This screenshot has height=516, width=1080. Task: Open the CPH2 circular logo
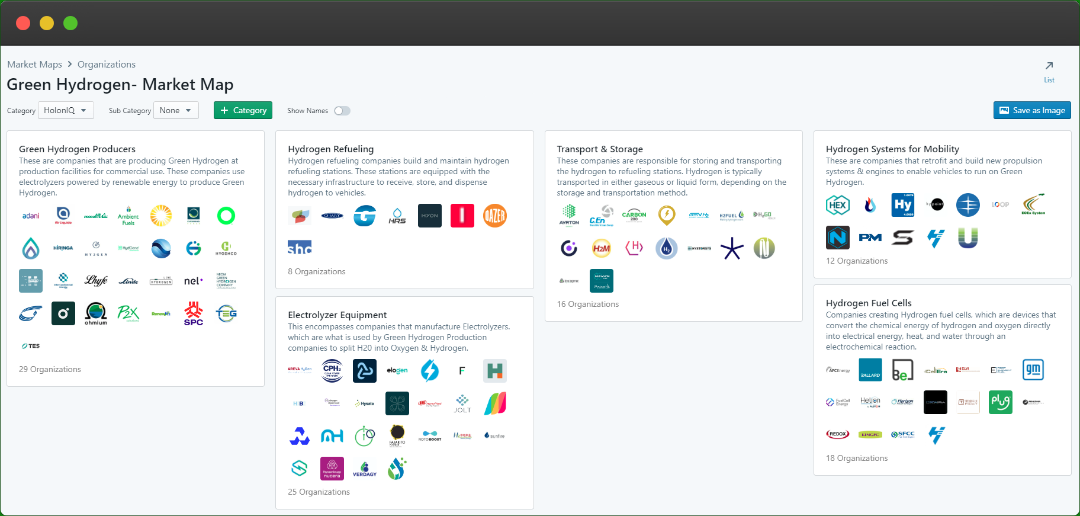(332, 371)
